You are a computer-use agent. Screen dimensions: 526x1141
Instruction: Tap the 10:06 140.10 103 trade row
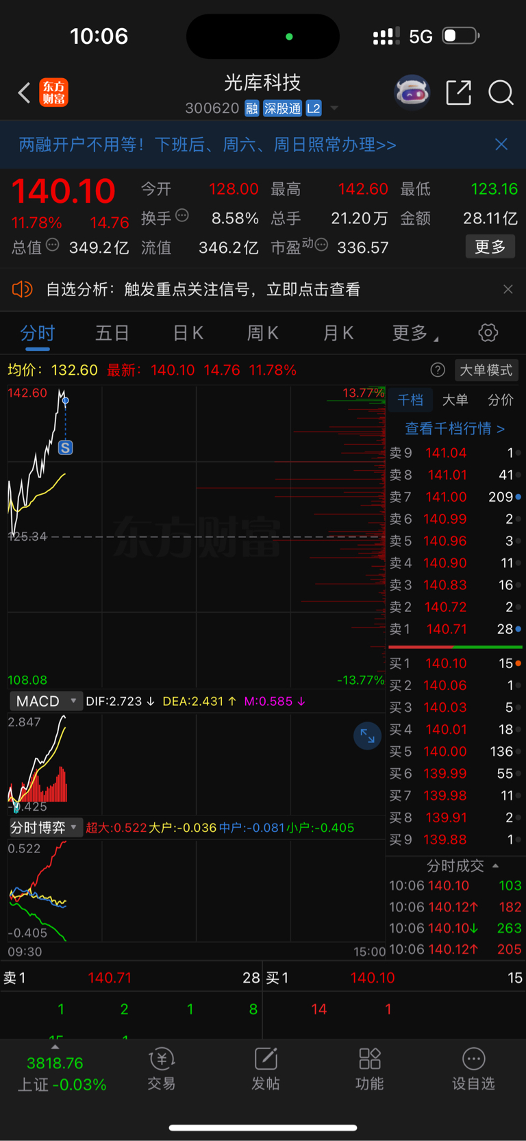[x=455, y=885]
